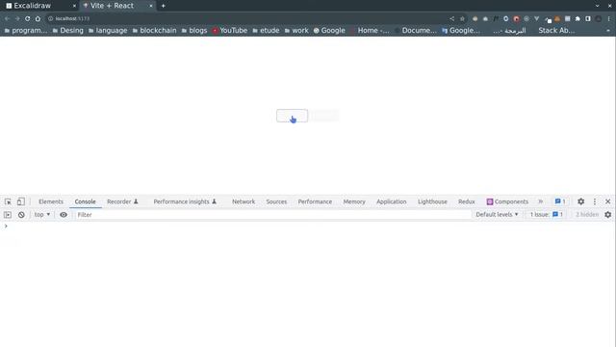Viewport: 616px width, 347px height.
Task: Open the live expression eye icon
Action: 64,215
